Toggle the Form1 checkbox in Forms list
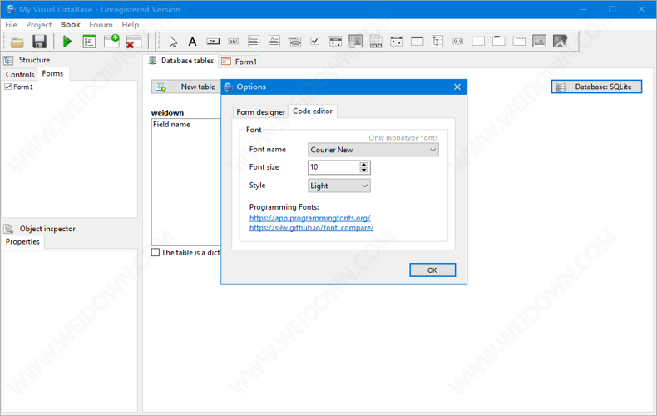The image size is (657, 416). click(x=7, y=87)
